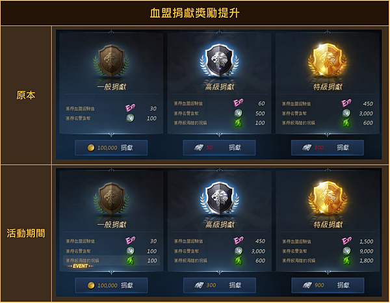Click bronze shield badge in 活動期間 row
Image resolution: width=390 pixels, height=303 pixels.
111,198
